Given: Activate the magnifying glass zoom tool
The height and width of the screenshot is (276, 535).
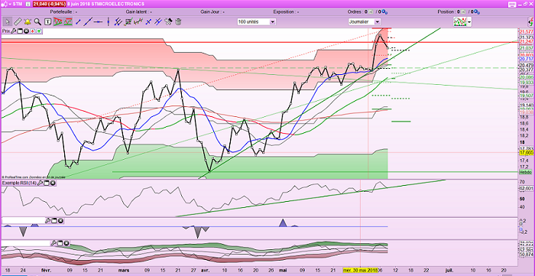Looking at the screenshot, I should point(37,22).
